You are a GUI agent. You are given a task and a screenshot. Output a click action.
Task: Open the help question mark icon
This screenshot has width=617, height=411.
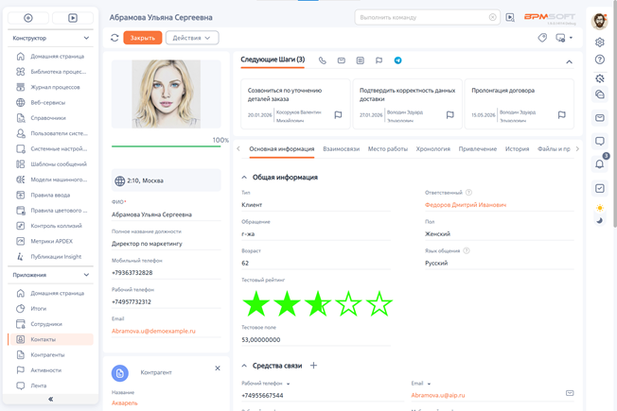point(599,60)
